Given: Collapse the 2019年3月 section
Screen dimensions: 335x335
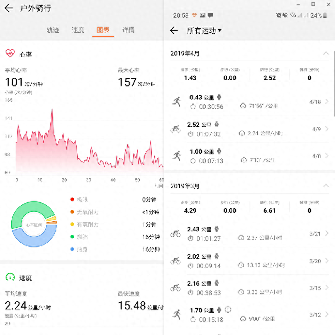Looking at the screenshot, I should [326, 186].
